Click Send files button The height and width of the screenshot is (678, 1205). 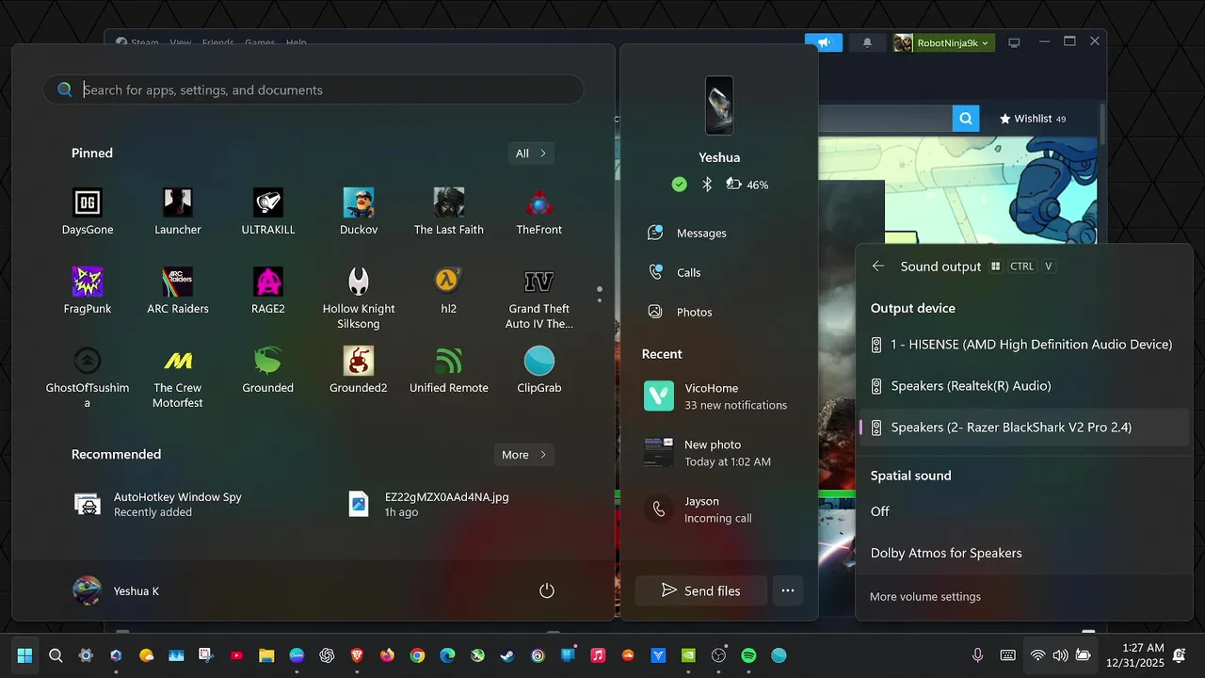pyautogui.click(x=700, y=590)
